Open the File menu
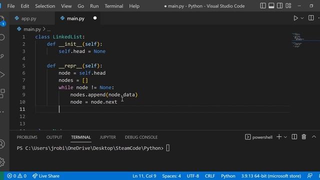Image resolution: width=320 pixels, height=180 pixels. coord(11,6)
